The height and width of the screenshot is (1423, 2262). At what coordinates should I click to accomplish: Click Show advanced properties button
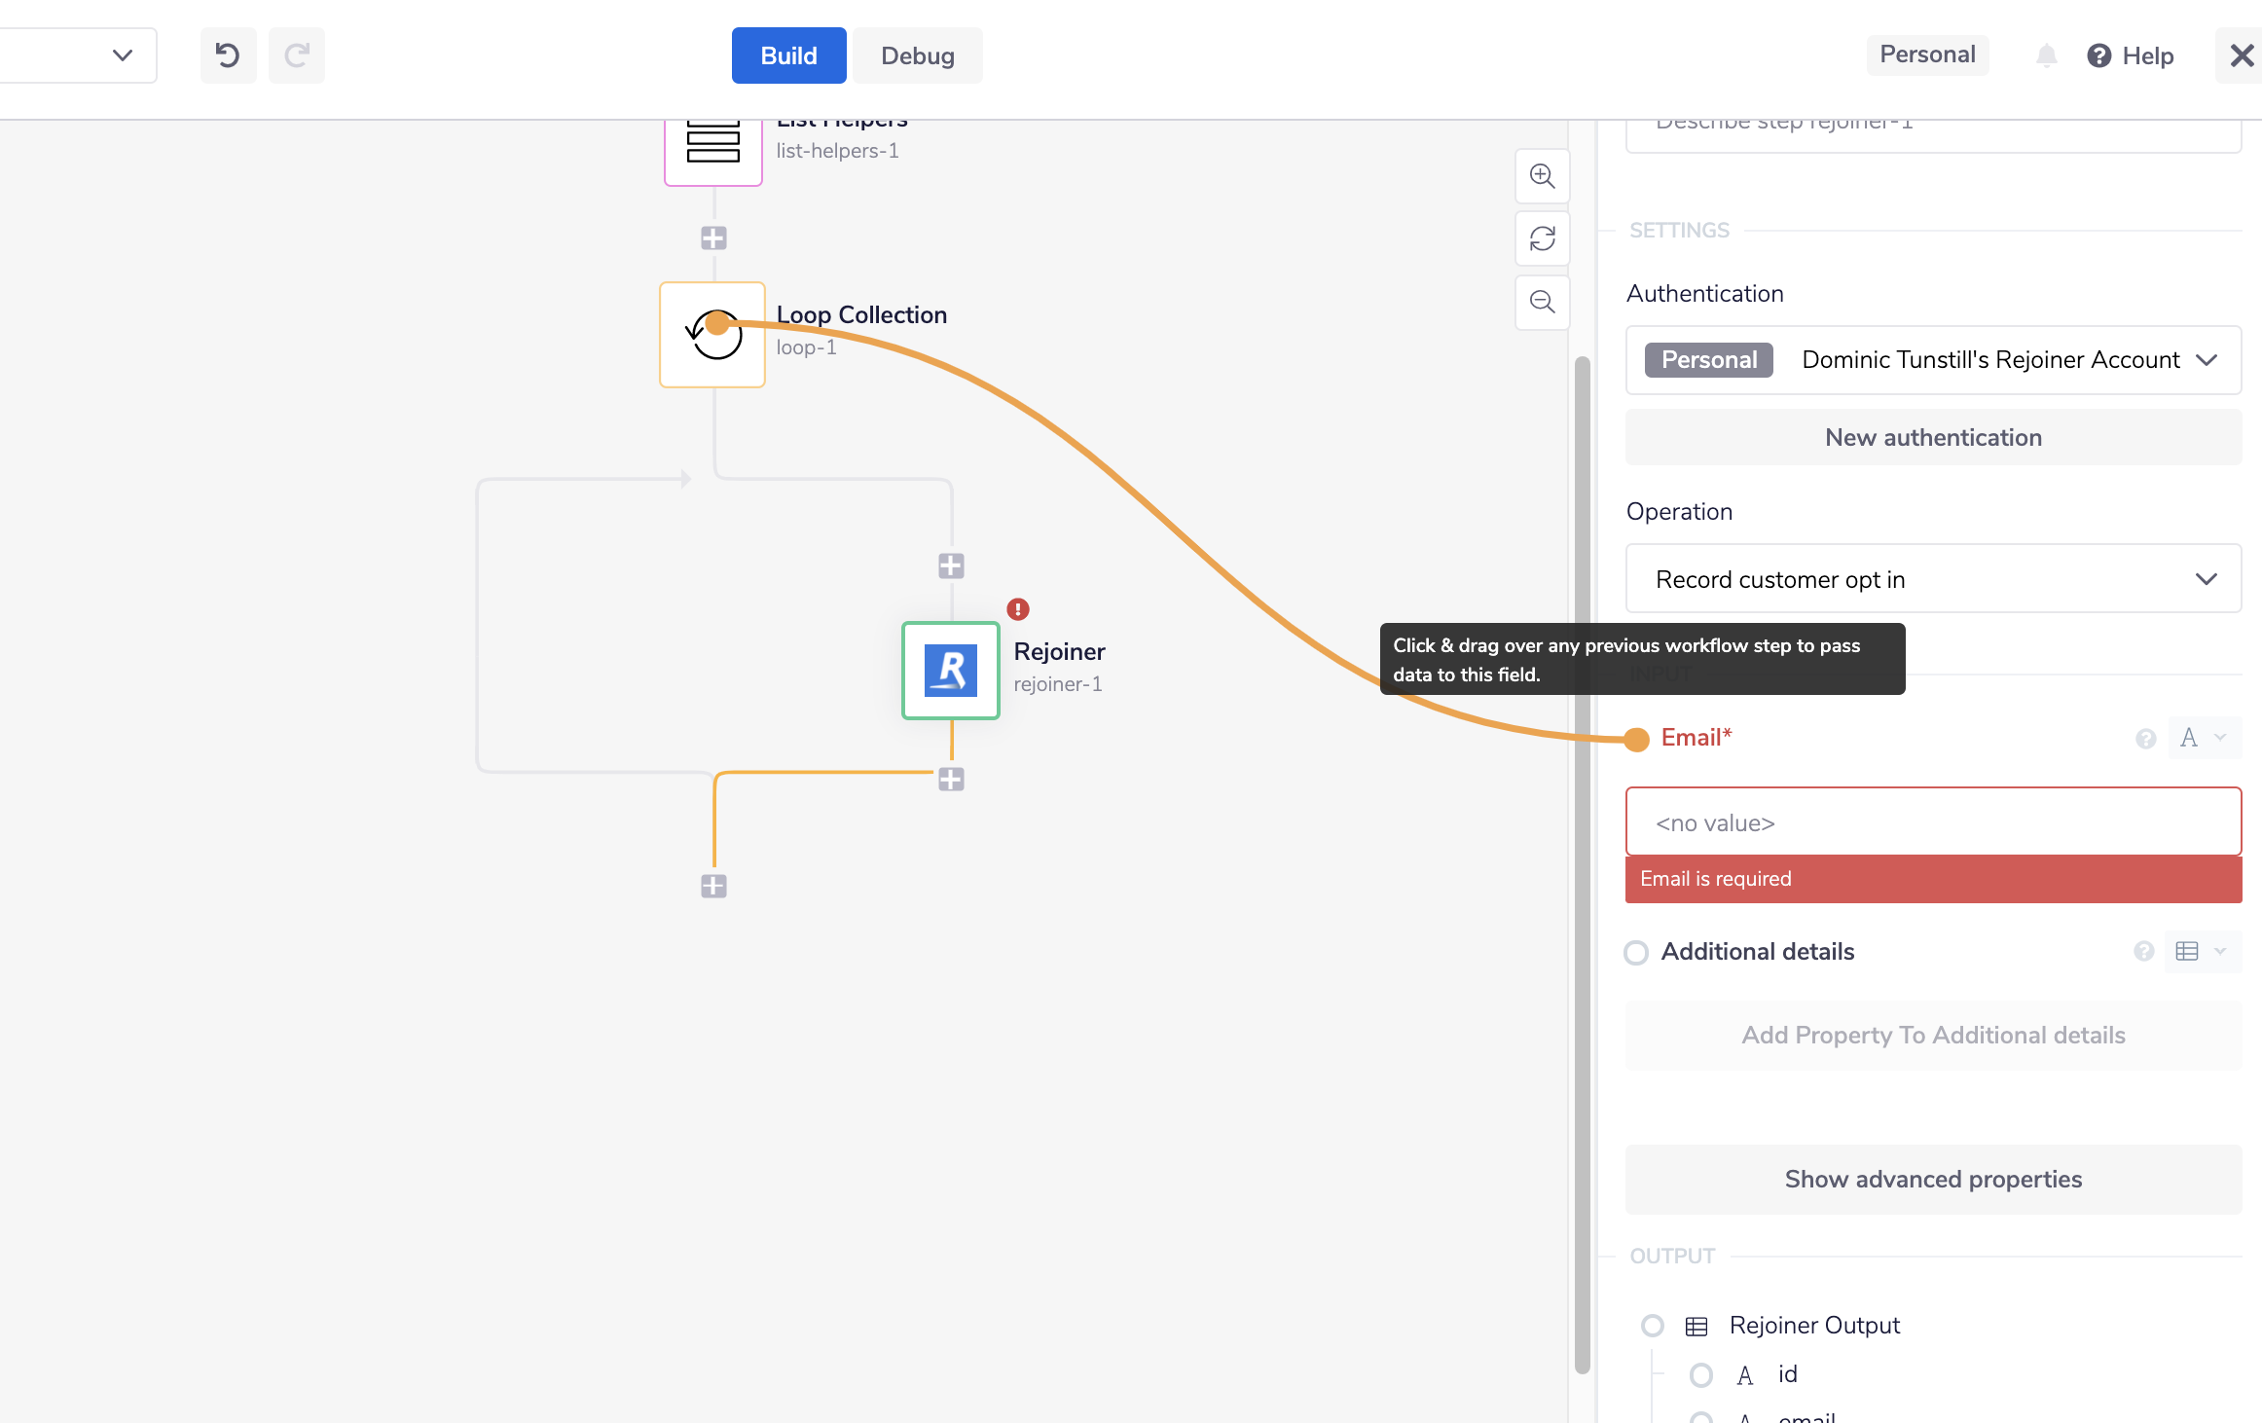1932,1179
